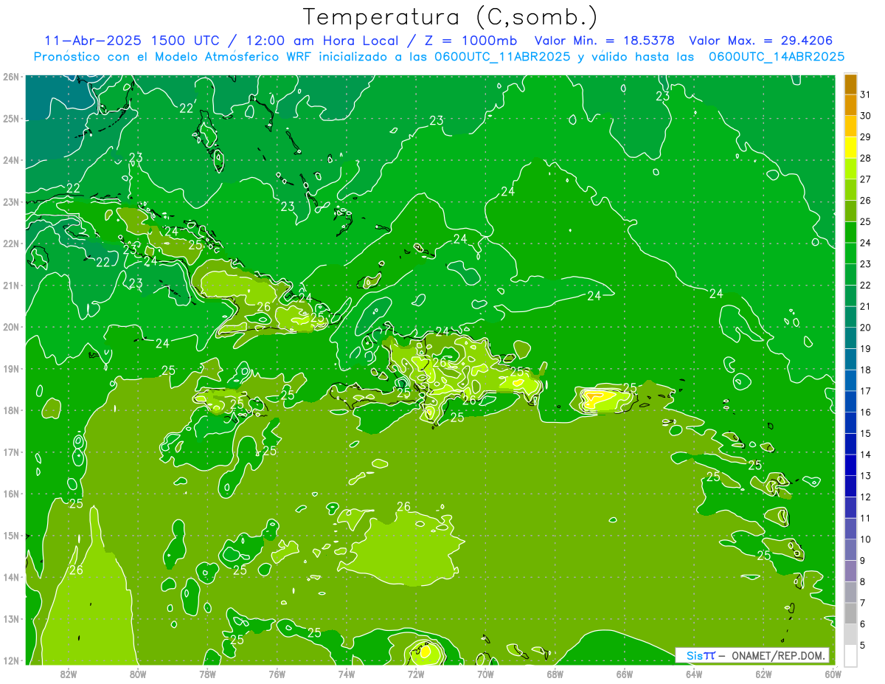Click the '64W' longitude axis label

point(693,674)
